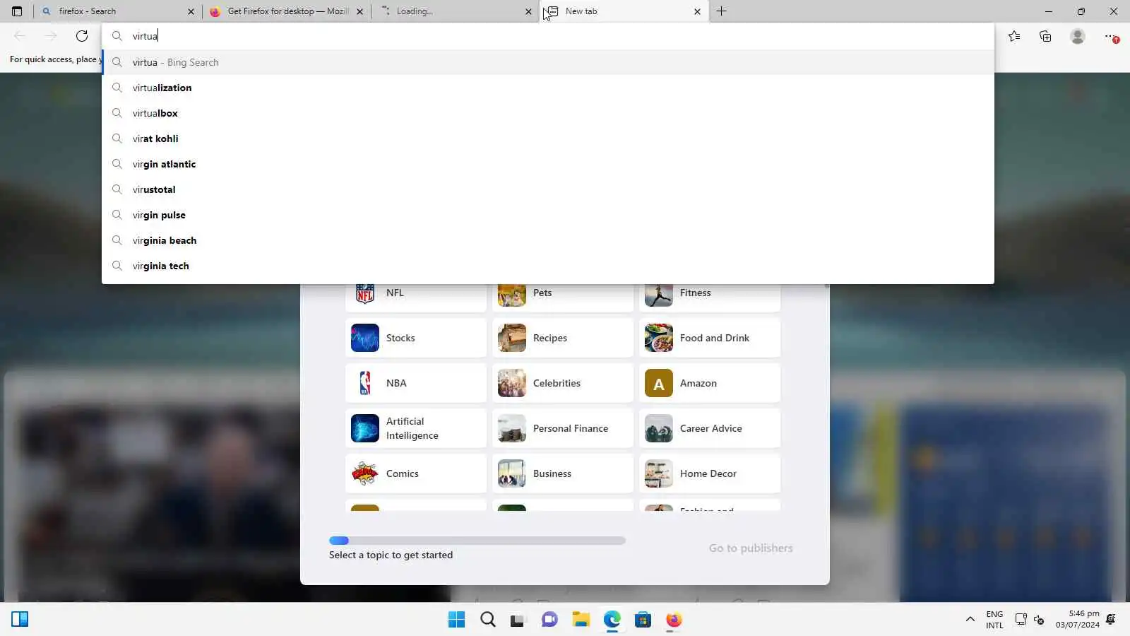Select the NBA topic card

416,383
